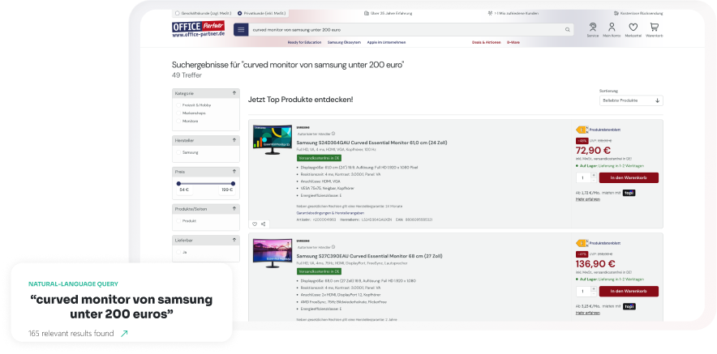
Task: Open the hamburger menu button
Action: (x=241, y=30)
